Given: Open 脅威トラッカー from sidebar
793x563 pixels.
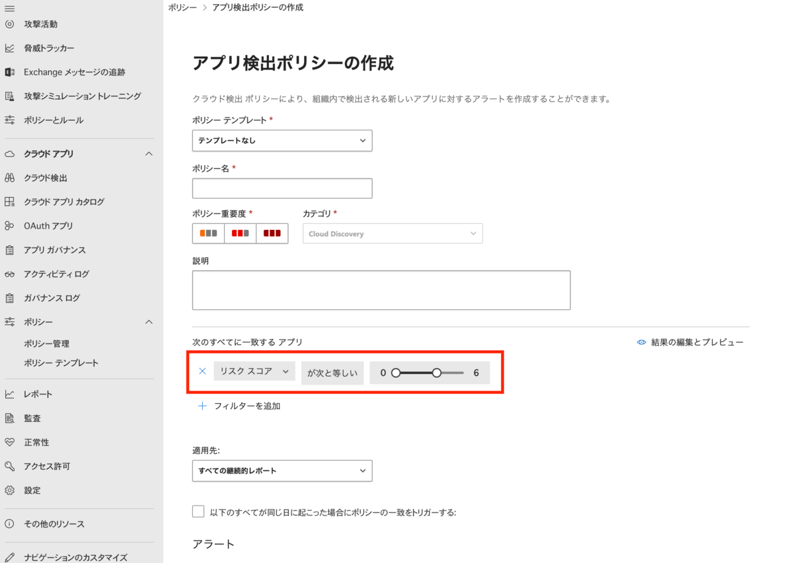Looking at the screenshot, I should 49,48.
